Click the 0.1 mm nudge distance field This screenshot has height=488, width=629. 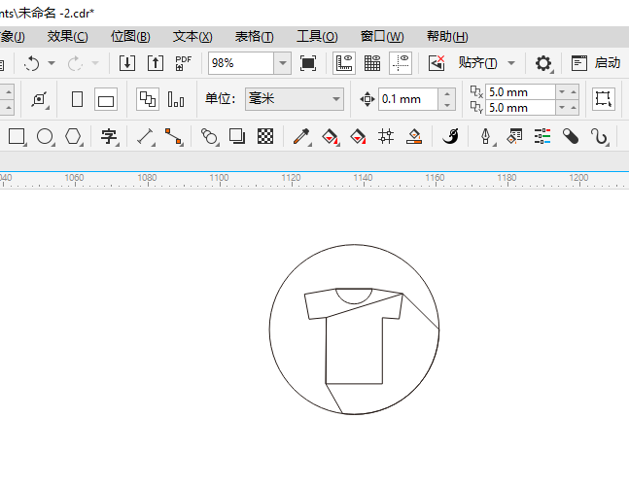click(408, 99)
